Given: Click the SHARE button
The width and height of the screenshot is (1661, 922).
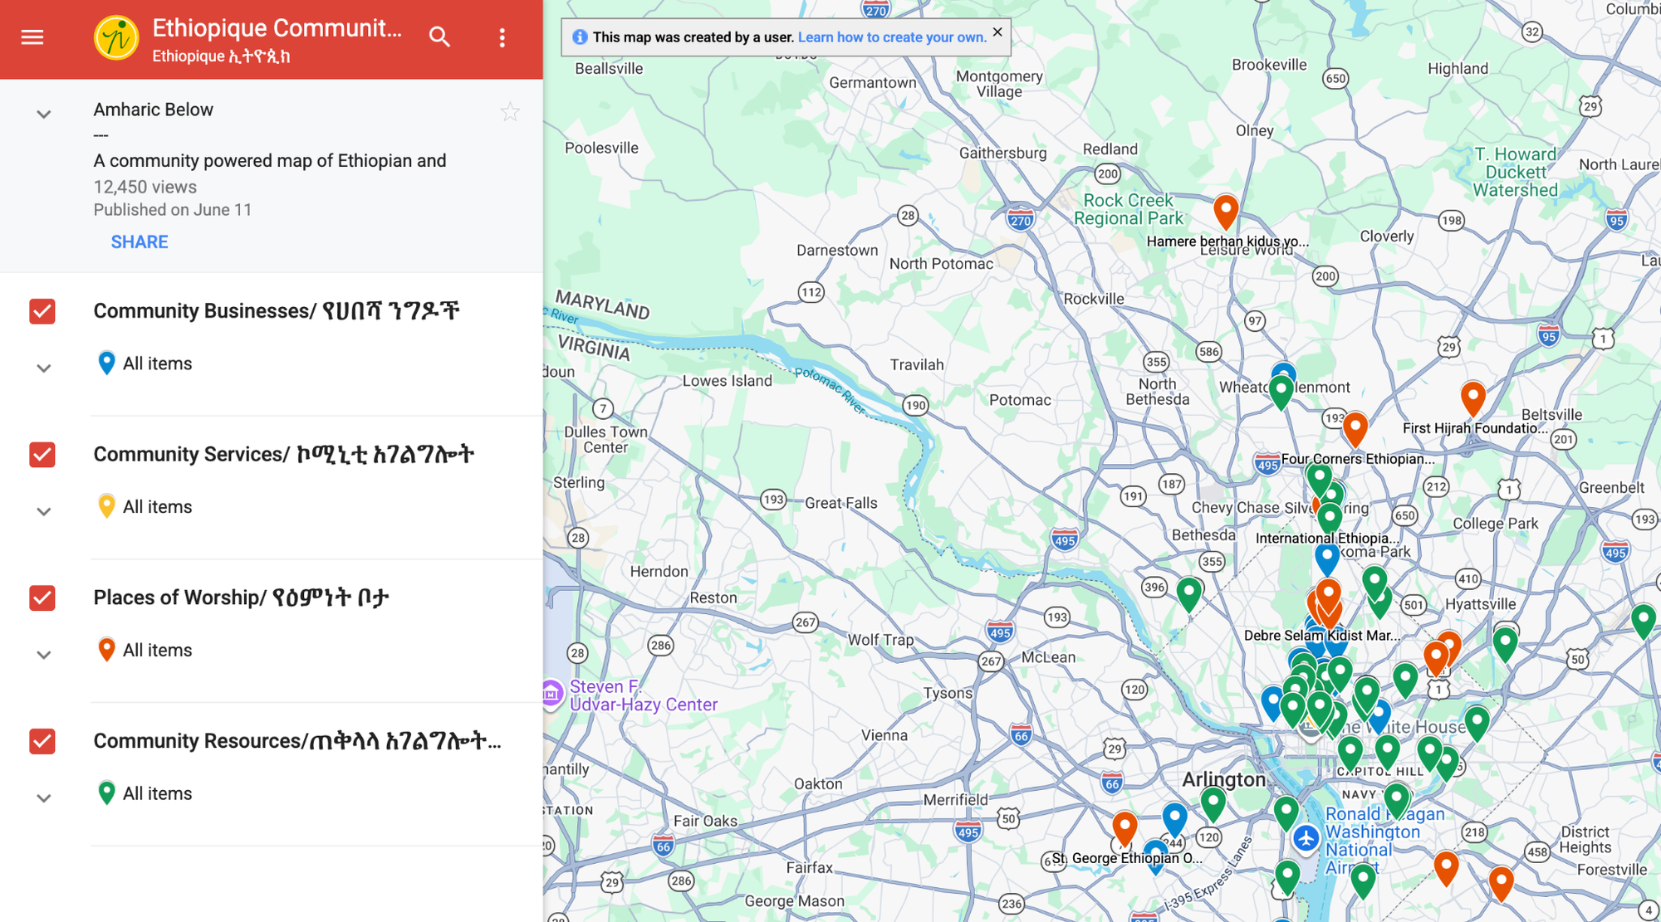Looking at the screenshot, I should coord(140,242).
